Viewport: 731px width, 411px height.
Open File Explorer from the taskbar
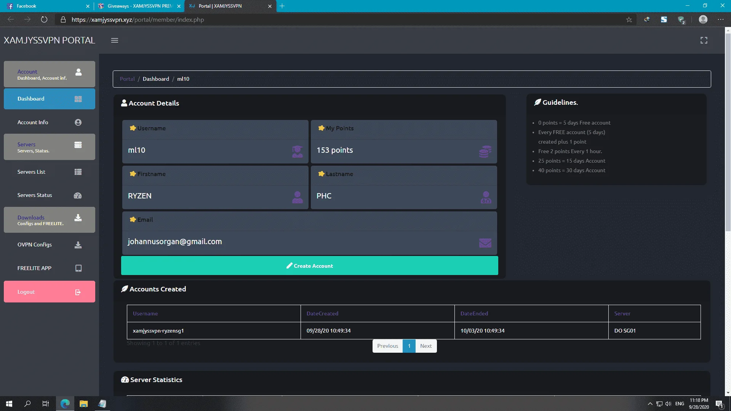[x=84, y=404]
